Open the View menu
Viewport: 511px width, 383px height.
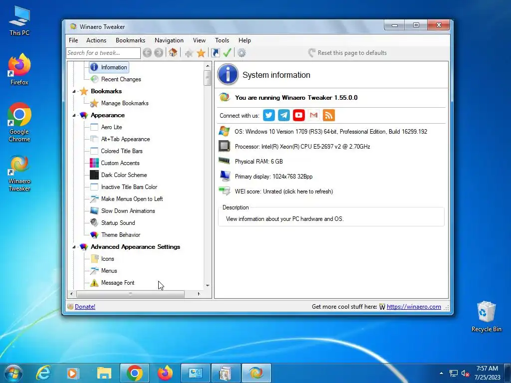(199, 40)
